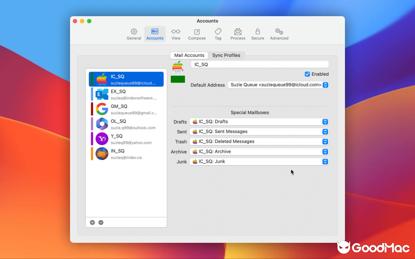Open the Default Address dropdown
This screenshot has width=415, height=259.
325,85
